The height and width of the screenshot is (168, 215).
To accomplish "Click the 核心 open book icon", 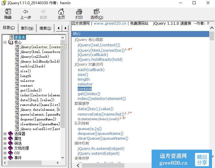I will (x=11, y=42).
